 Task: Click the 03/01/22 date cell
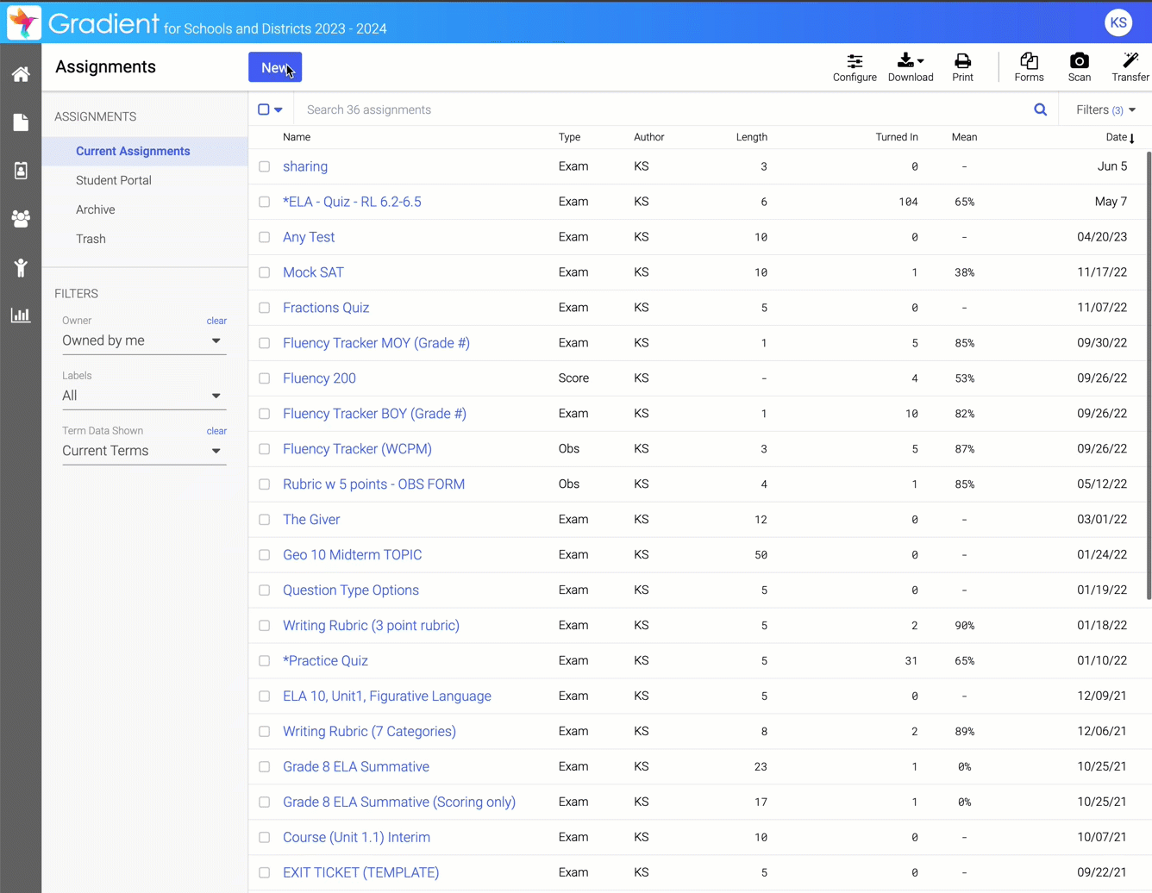[x=1102, y=520]
